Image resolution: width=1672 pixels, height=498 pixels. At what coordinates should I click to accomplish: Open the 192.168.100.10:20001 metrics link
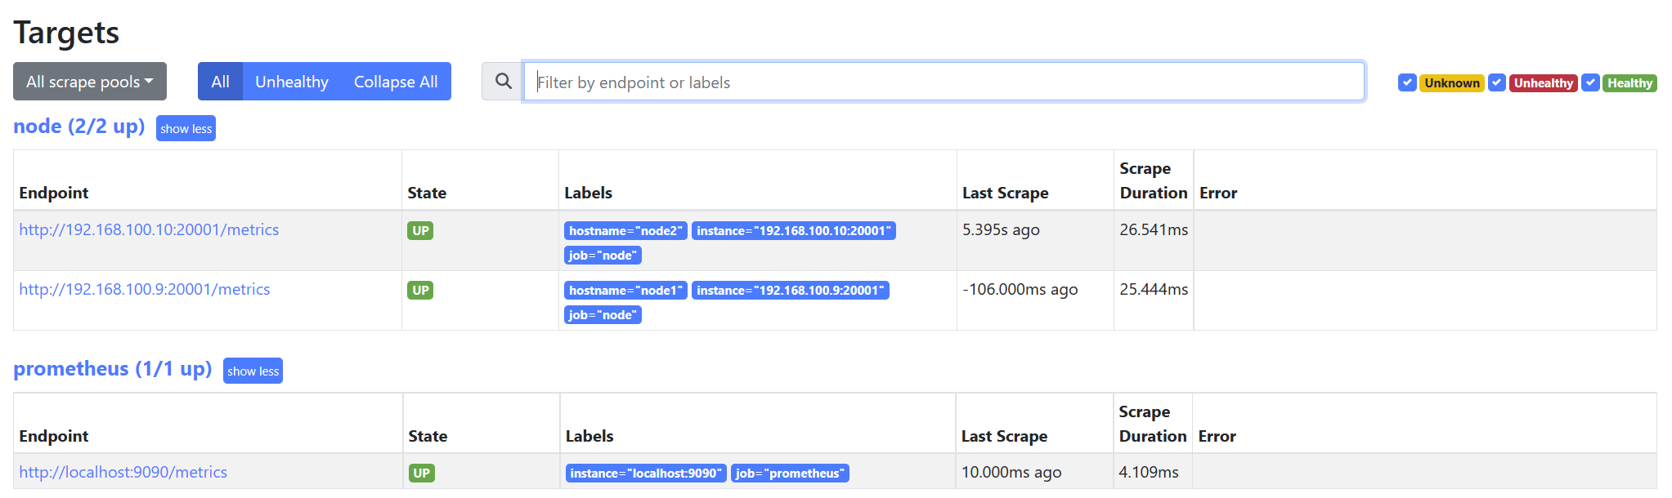[x=149, y=230]
